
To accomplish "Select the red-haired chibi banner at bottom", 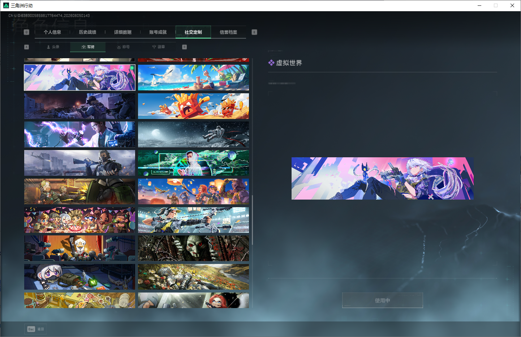I will [x=193, y=300].
